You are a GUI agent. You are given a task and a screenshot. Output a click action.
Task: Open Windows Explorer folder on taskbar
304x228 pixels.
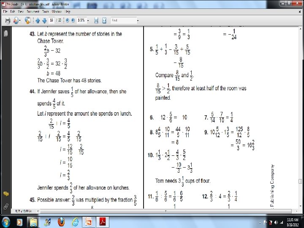click(33, 222)
